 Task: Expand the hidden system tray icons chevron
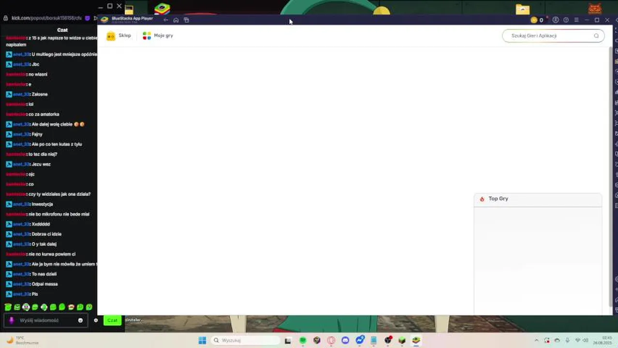[536, 340]
